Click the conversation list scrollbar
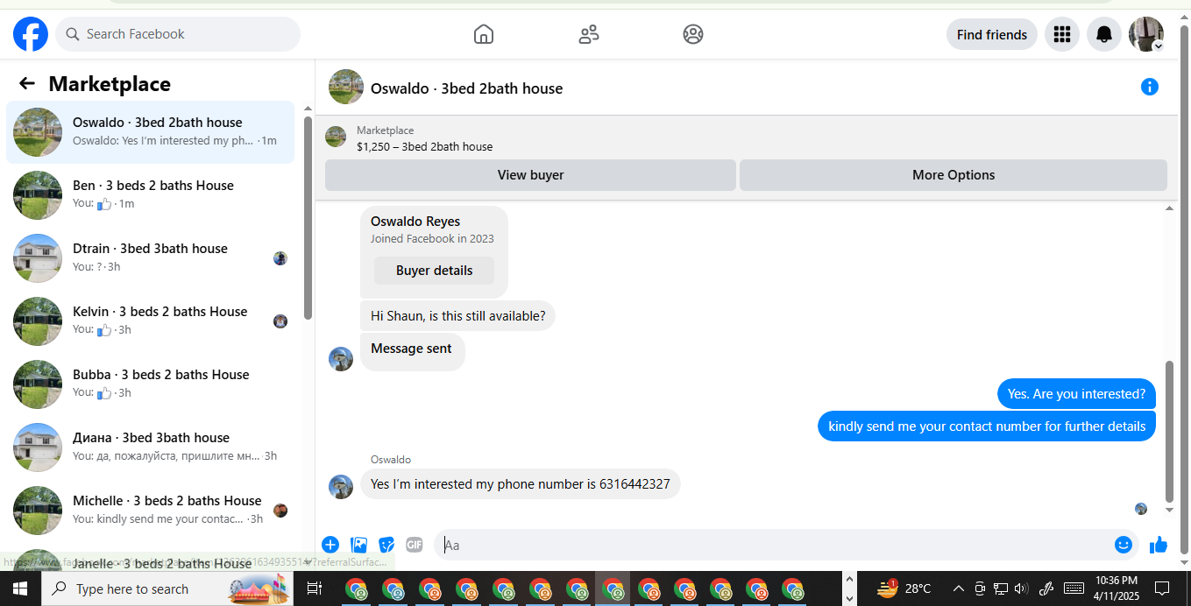Image resolution: width=1191 pixels, height=606 pixels. pos(308,217)
